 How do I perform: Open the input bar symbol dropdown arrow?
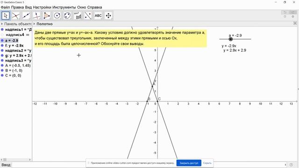pos(285,165)
